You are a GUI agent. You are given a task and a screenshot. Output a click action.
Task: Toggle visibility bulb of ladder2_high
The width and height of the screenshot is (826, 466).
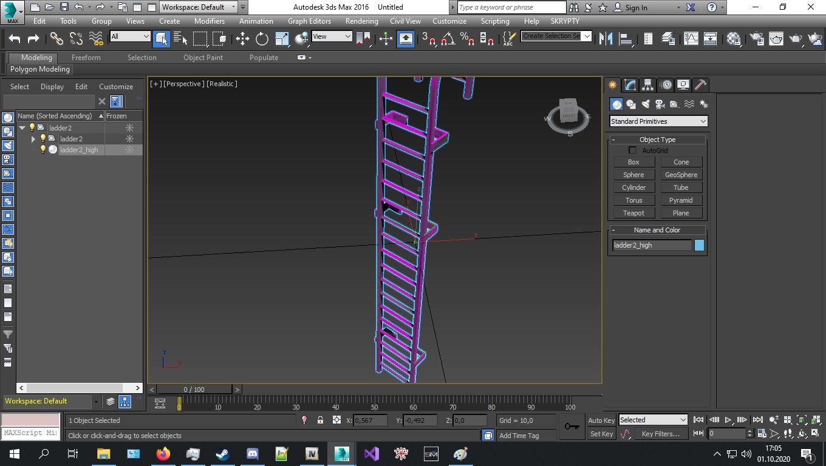point(43,150)
